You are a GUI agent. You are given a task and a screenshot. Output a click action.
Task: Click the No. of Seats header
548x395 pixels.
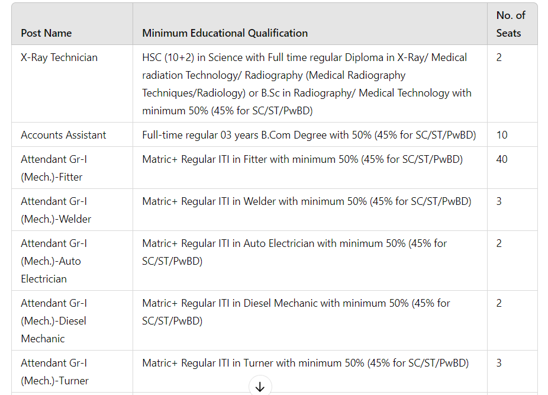coord(510,24)
